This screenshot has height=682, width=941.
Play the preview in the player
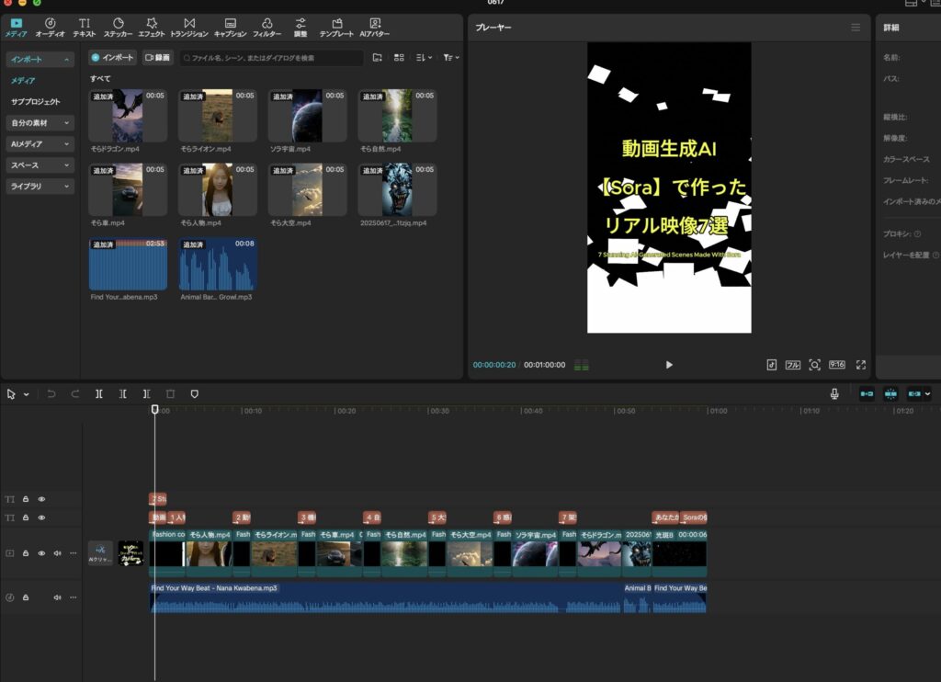tap(669, 365)
